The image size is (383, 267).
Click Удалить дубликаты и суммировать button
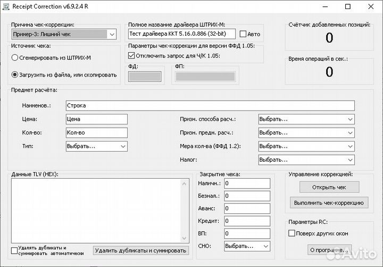[140, 251]
